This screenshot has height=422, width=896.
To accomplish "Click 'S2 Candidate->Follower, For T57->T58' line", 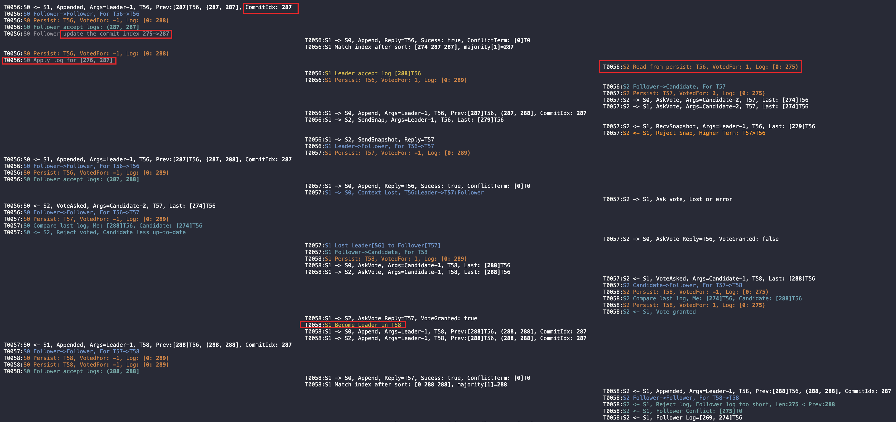I will click(x=672, y=285).
